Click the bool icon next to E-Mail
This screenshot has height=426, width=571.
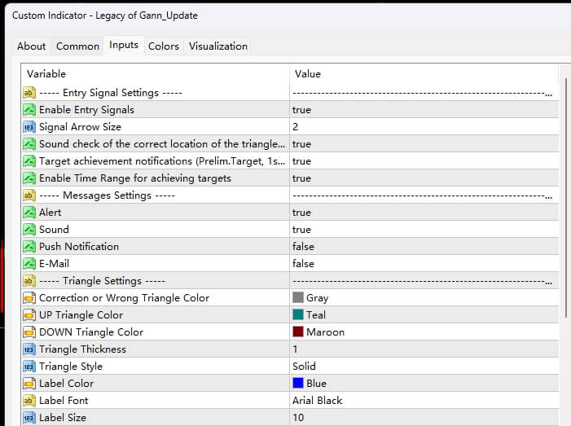click(29, 264)
